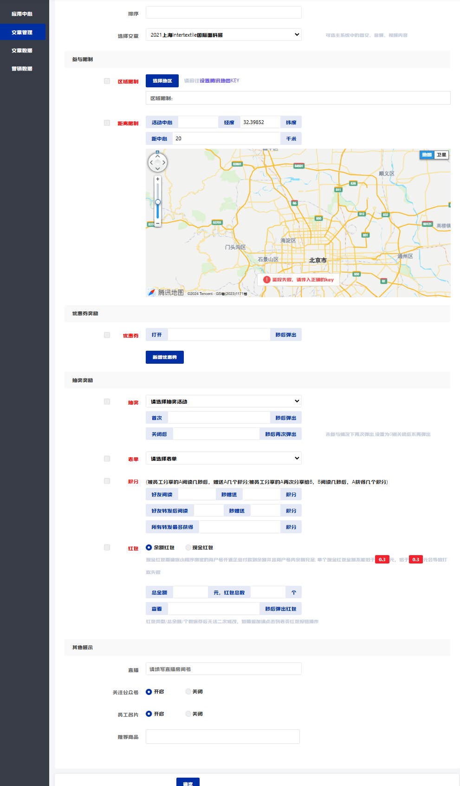Pan the map left with the compass arrow
Screen dimensions: 460x786
point(151,163)
